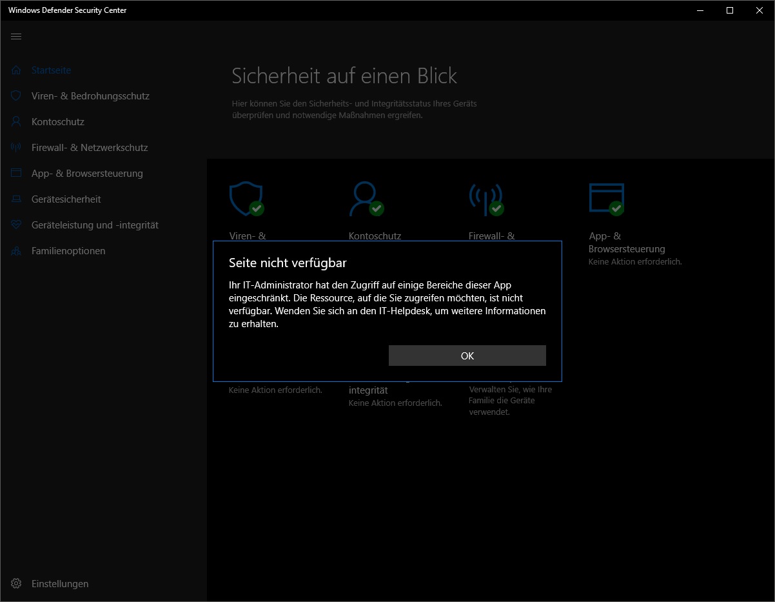Click the large App- & Browsersteuerung tile icon
Image resolution: width=775 pixels, height=602 pixels.
click(x=606, y=199)
